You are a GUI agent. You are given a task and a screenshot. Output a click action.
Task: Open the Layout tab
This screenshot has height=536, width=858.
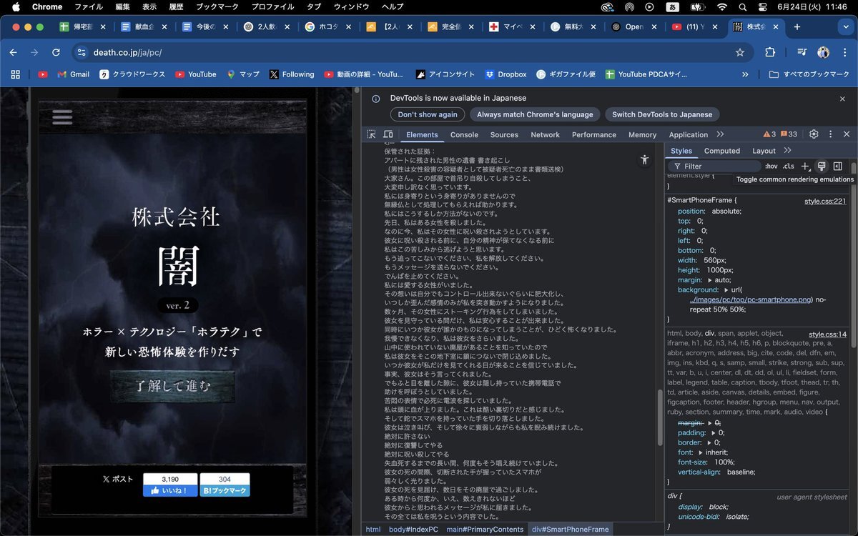764,151
